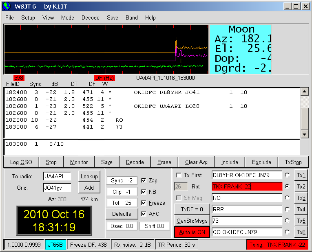Click the TxDF = 0 button
The image size is (312, 252).
(x=192, y=209)
